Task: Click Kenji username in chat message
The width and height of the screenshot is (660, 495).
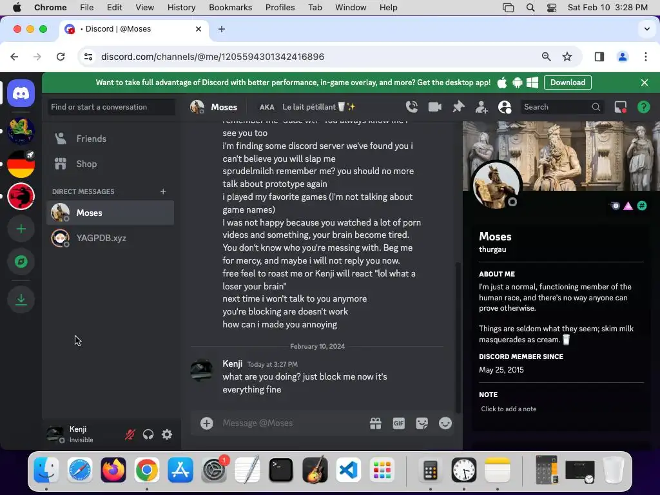Action: point(232,364)
